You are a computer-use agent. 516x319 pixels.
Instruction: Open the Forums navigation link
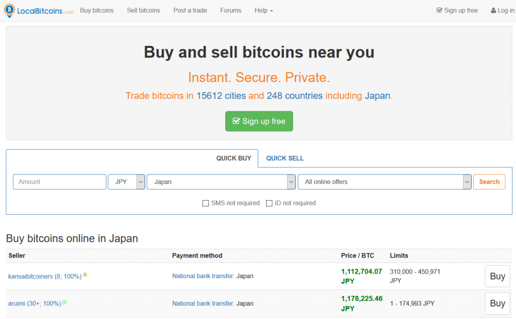click(231, 10)
